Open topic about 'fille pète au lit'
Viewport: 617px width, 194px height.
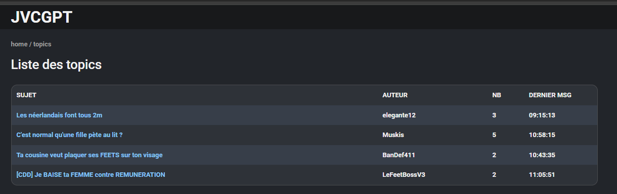(x=70, y=135)
